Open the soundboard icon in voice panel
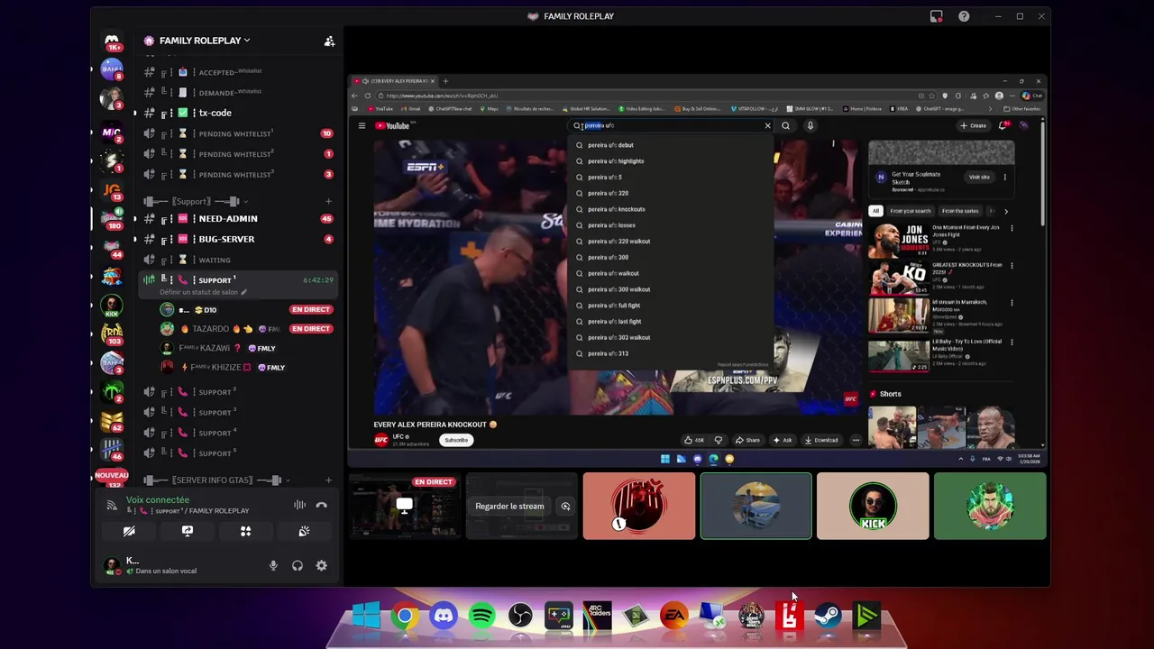 pyautogui.click(x=304, y=531)
